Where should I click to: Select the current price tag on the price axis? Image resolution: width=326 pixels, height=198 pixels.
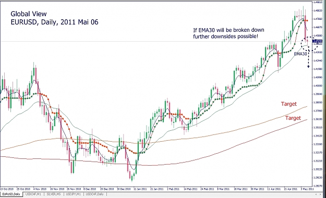coord(318,41)
